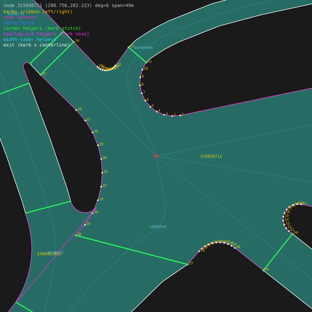This screenshot has width=312, height=312.
Task: Click contour point 9
Action: 140,77
